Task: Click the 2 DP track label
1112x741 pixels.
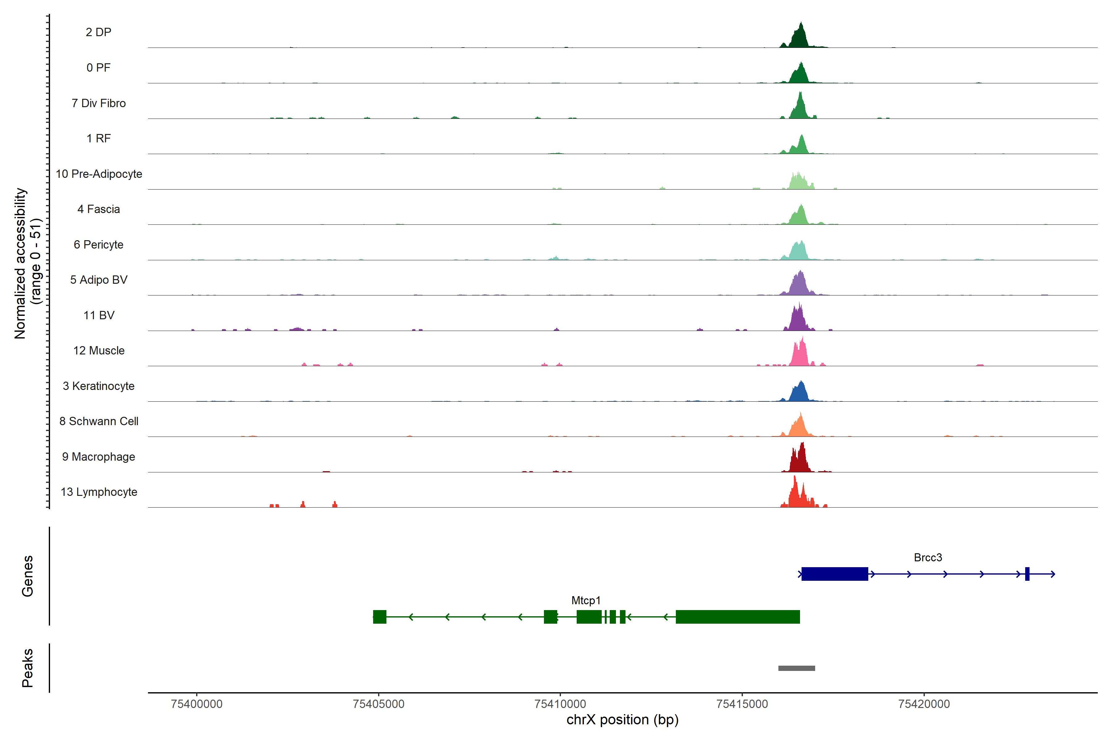Action: 98,32
